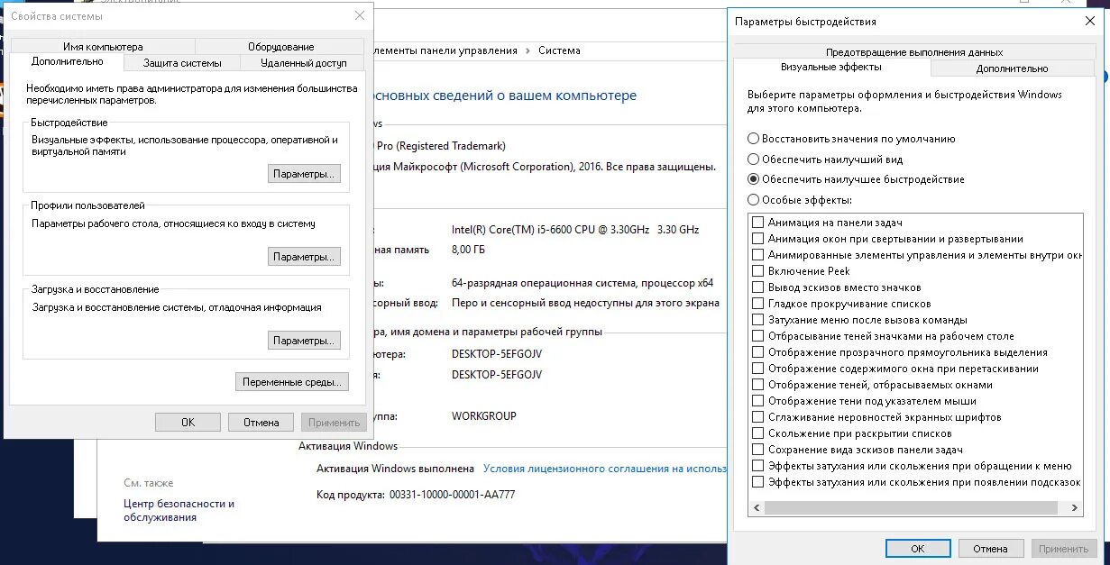Enable Анимация на панели задач checkbox
The height and width of the screenshot is (565, 1110).
click(758, 223)
